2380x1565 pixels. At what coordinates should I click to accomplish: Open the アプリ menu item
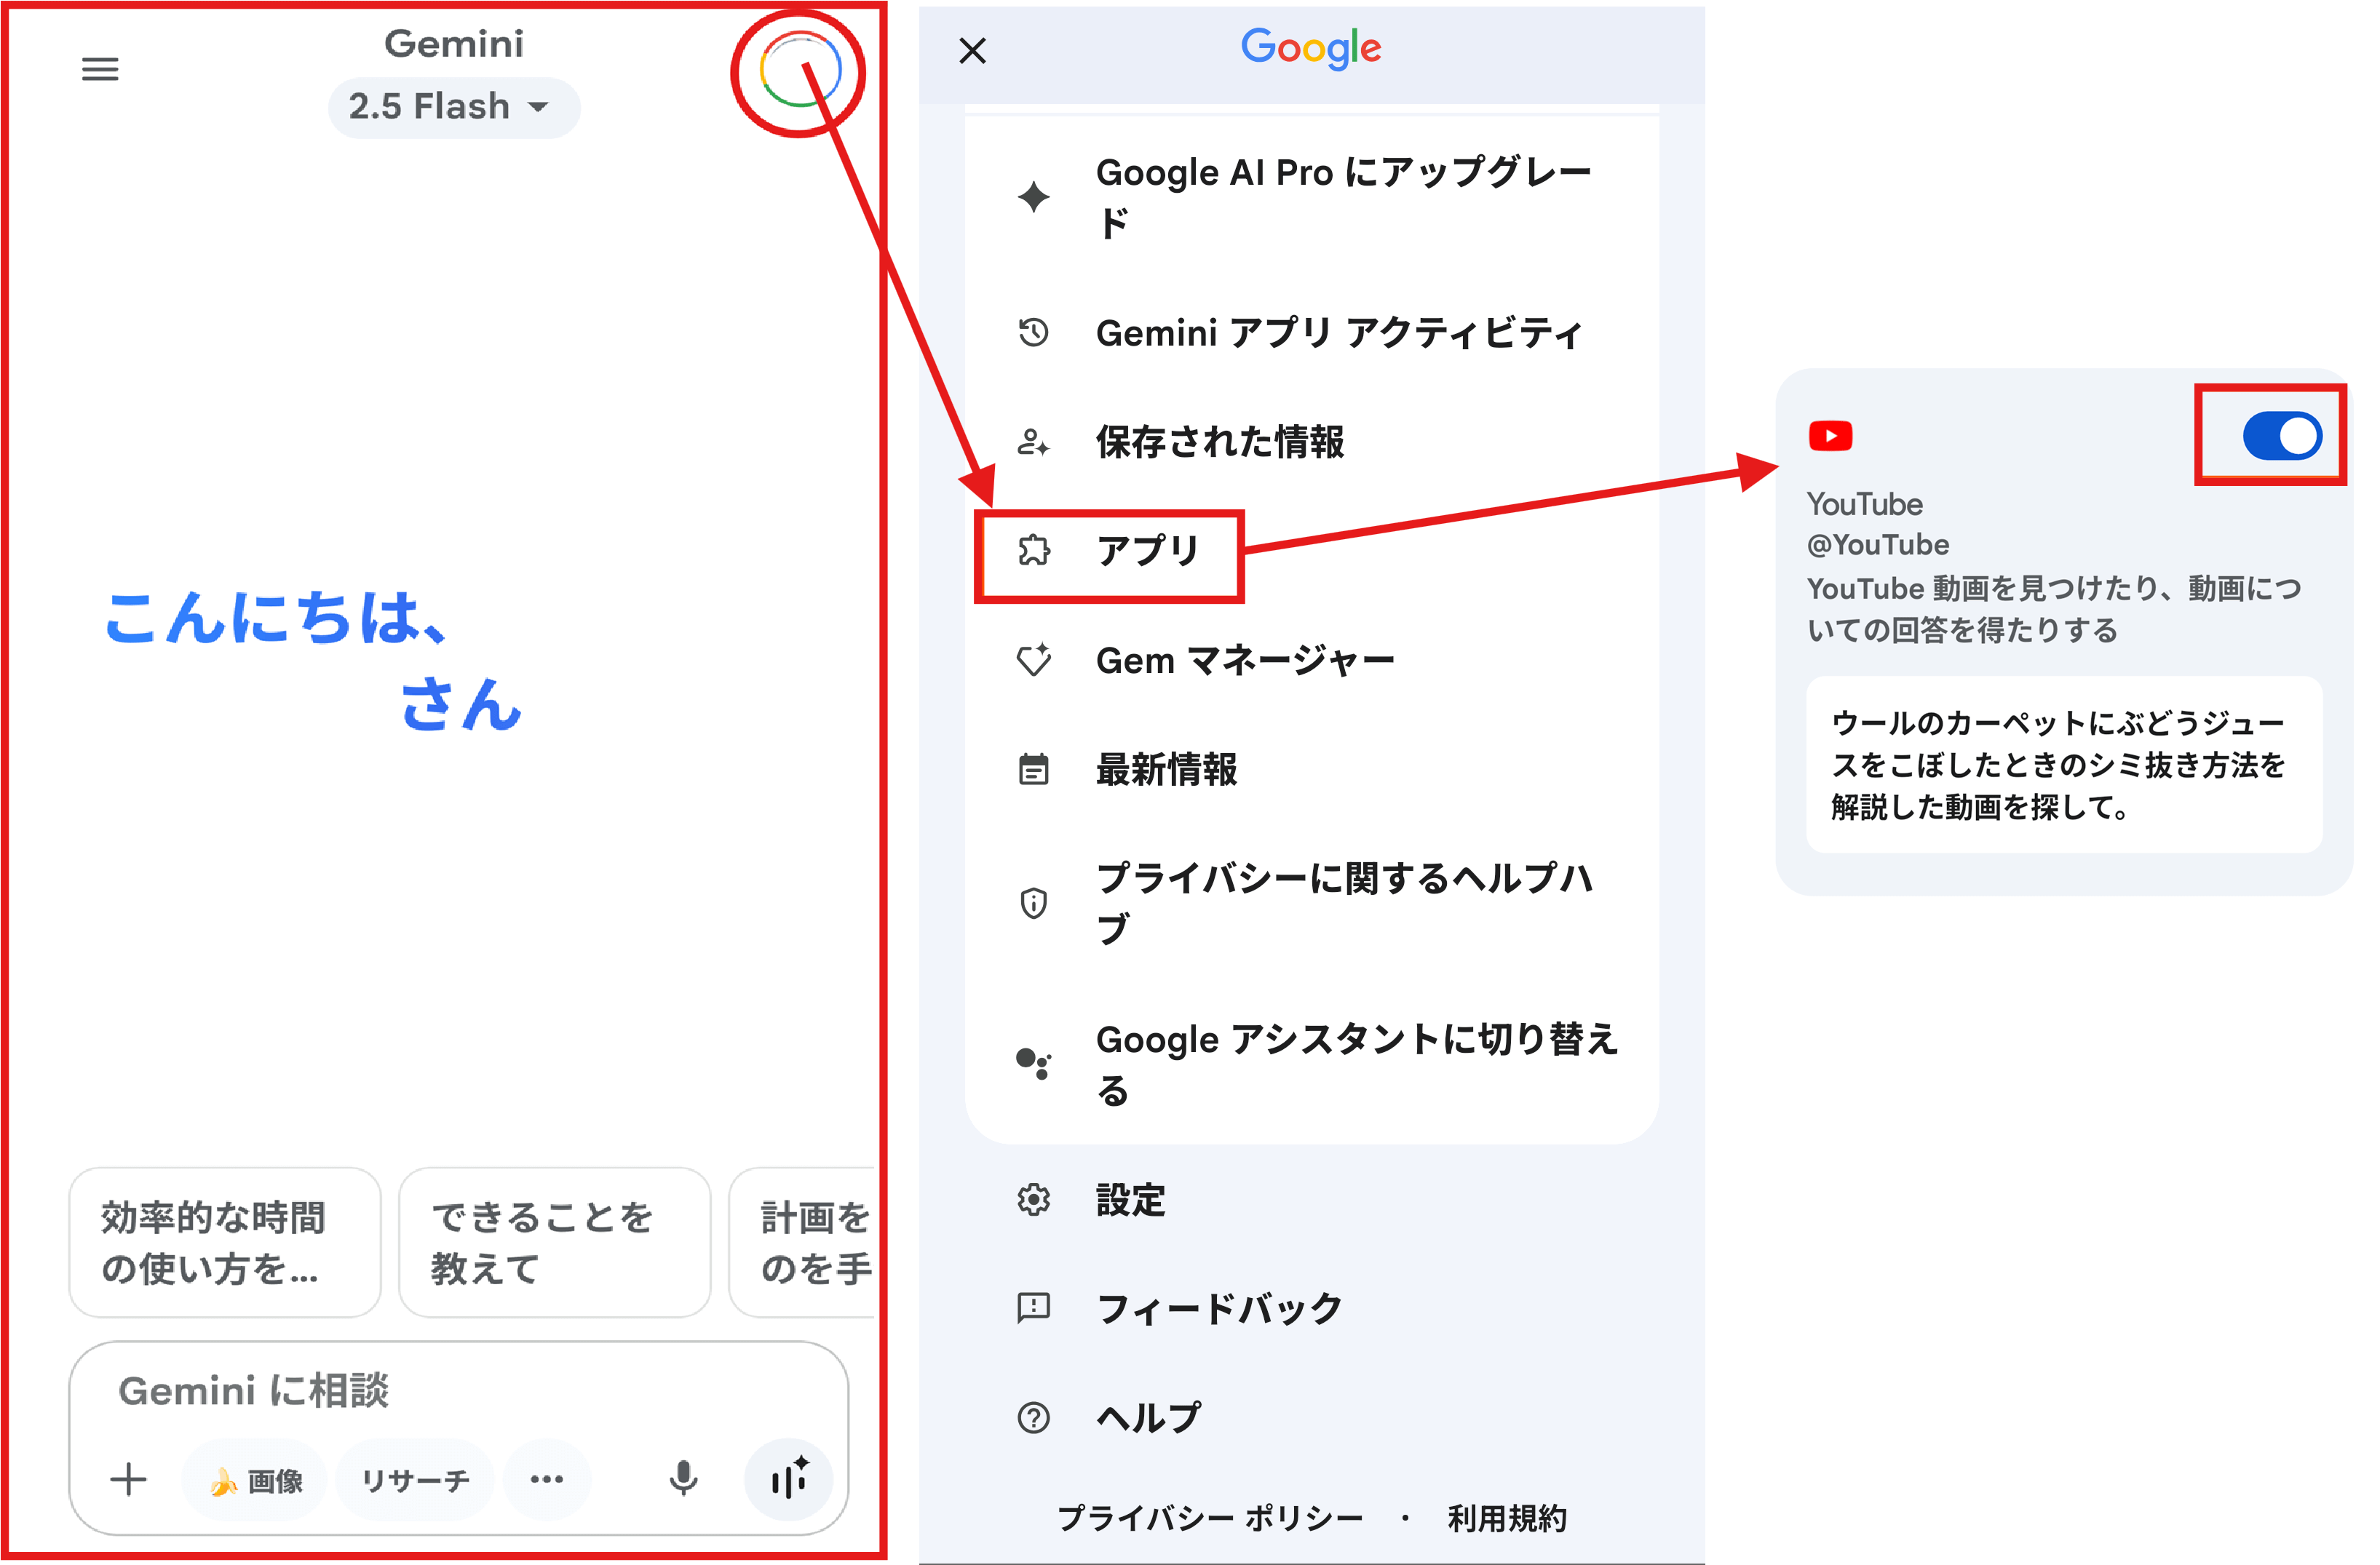[1146, 551]
